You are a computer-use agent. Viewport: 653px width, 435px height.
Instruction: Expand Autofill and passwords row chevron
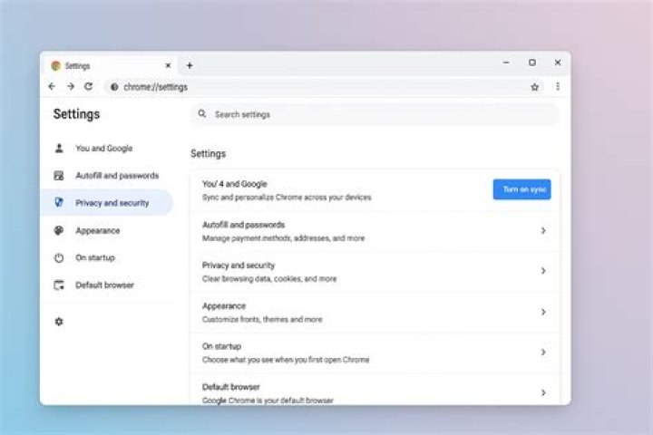pos(543,230)
